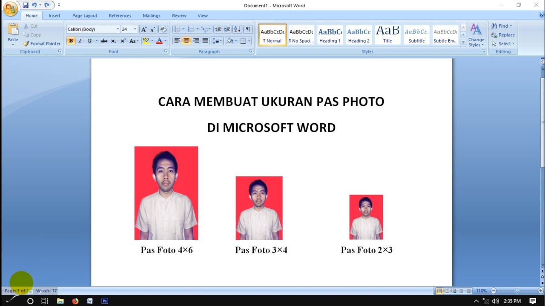Image resolution: width=545 pixels, height=306 pixels.
Task: Save the document via Quick Access
Action: 26,5
